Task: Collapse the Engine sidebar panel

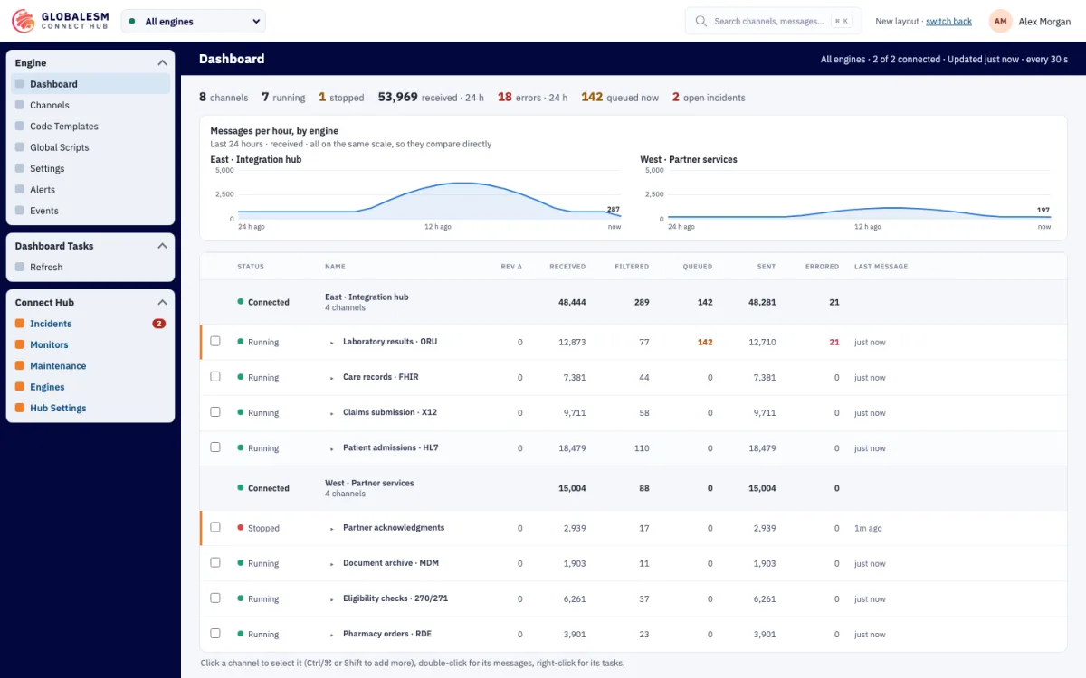Action: click(x=163, y=63)
